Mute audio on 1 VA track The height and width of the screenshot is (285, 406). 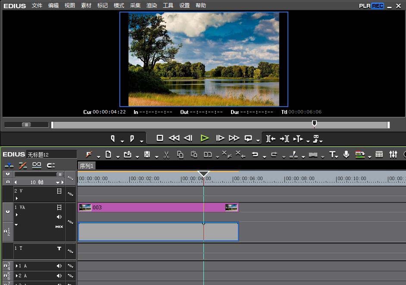coord(59,217)
